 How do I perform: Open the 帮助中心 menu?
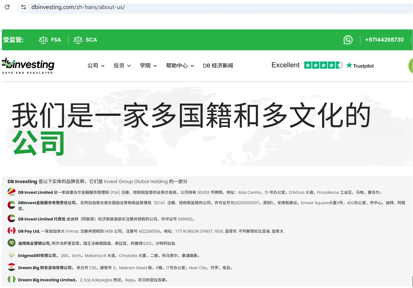pos(177,66)
